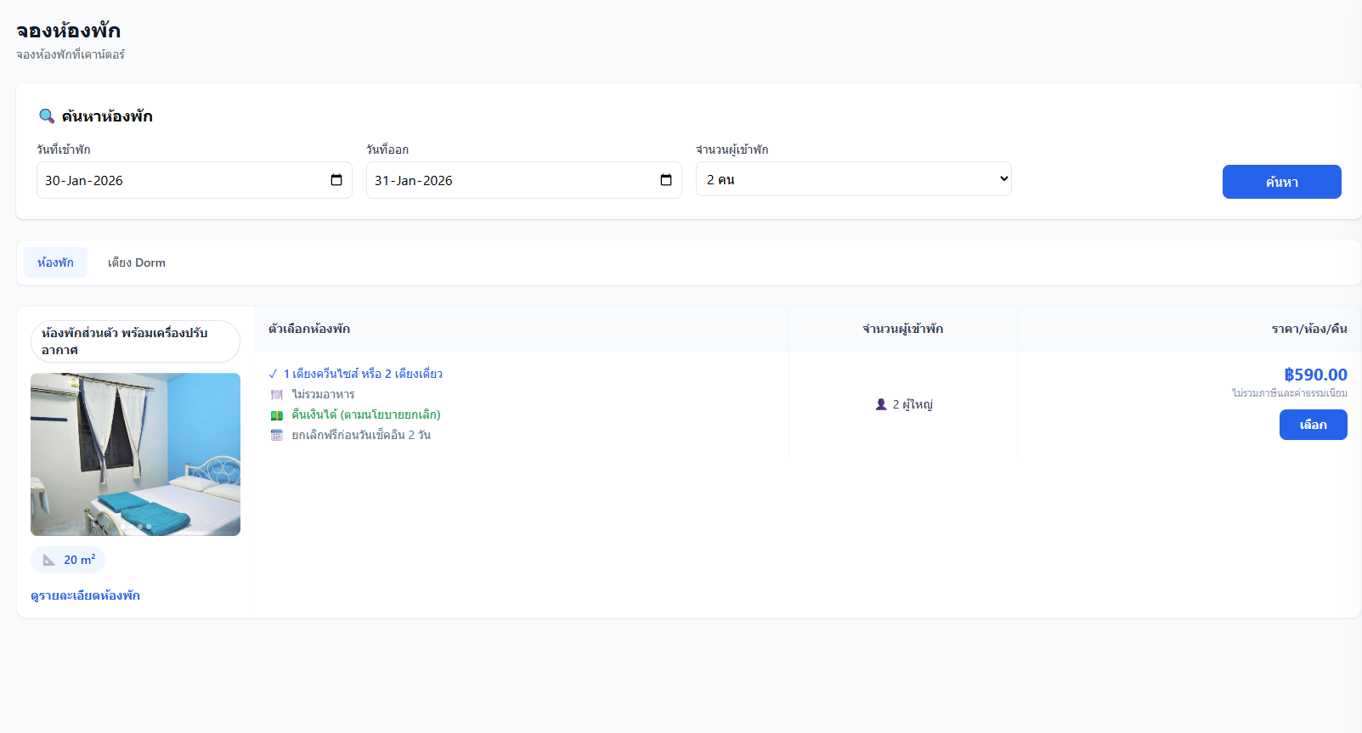Image resolution: width=1362 pixels, height=733 pixels.
Task: Click the ค้นหา search button
Action: 1281,182
